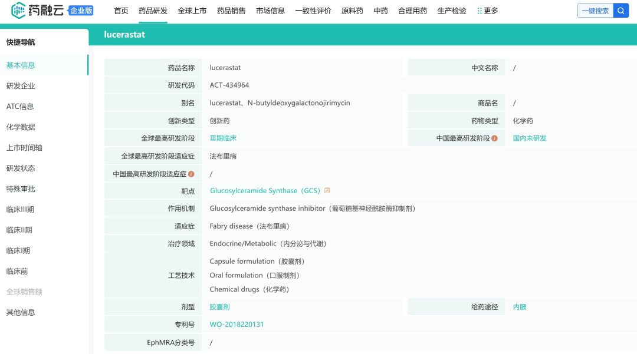Click the 企业版 badge

tap(81, 11)
